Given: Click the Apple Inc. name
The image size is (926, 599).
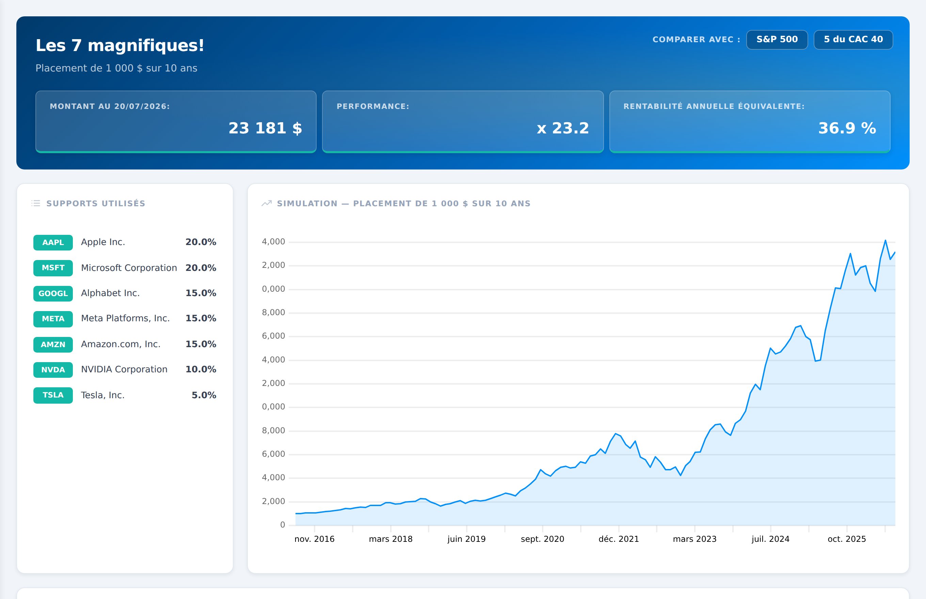Looking at the screenshot, I should [x=103, y=242].
